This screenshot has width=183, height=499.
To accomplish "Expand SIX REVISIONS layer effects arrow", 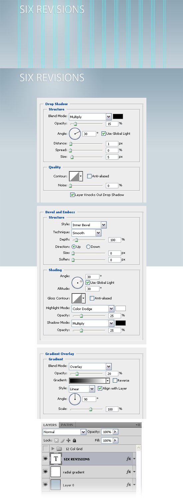I will coord(134,459).
